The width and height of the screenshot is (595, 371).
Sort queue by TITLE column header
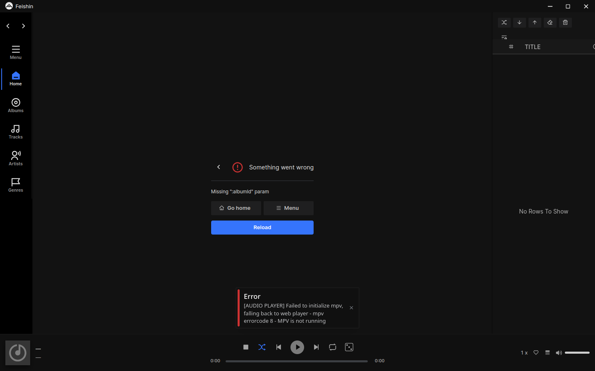[533, 47]
